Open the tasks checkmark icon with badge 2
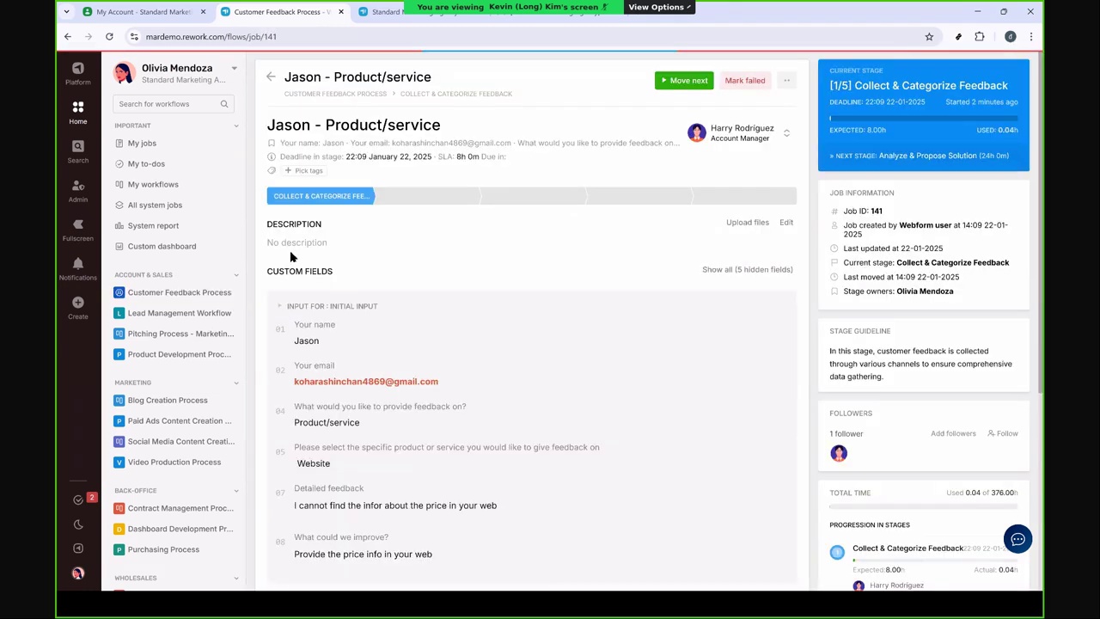 [x=78, y=499]
